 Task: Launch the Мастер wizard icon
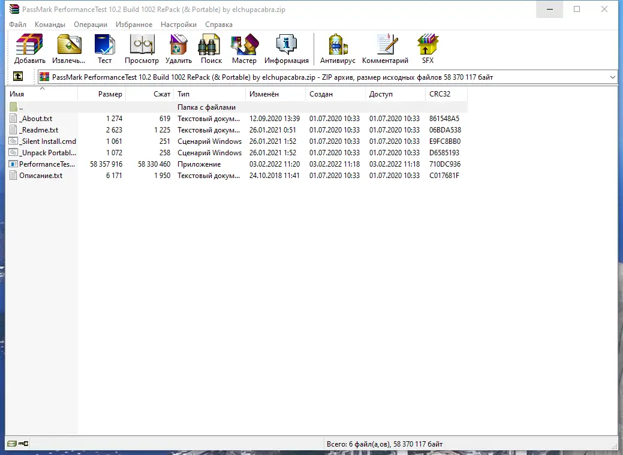243,48
